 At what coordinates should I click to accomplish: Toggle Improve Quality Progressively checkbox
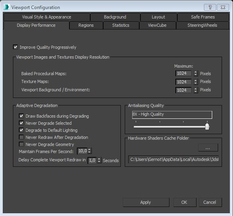tap(15, 47)
